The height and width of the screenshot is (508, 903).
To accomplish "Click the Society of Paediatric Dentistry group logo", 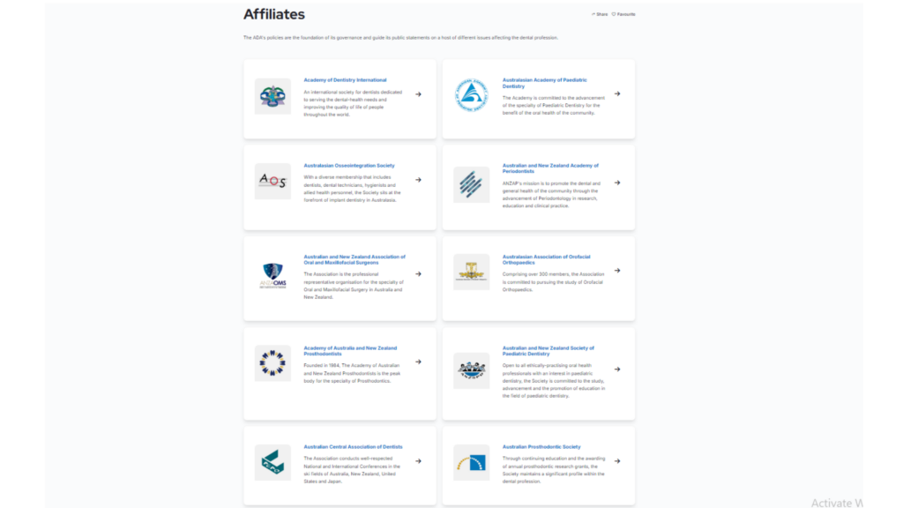I will [471, 371].
